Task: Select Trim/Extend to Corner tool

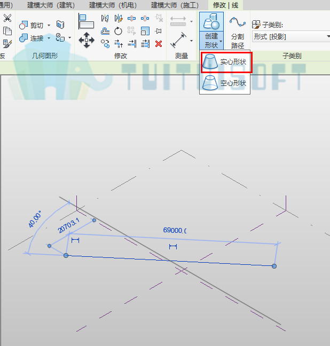Action: coord(119,44)
